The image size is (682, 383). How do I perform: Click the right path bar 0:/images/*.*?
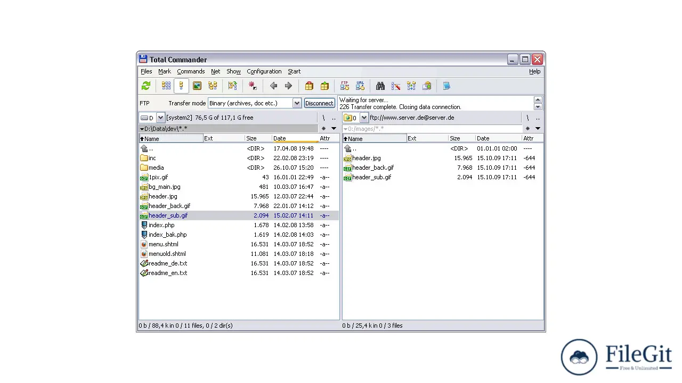pos(432,128)
